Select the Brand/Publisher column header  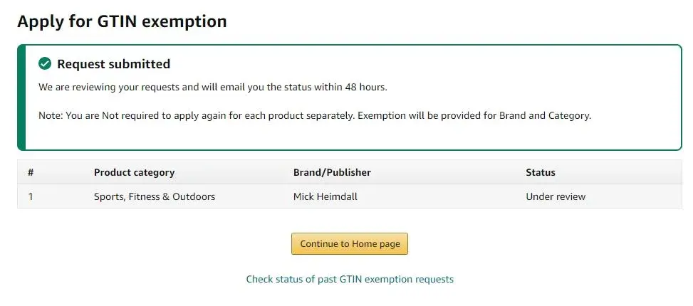[x=332, y=172]
